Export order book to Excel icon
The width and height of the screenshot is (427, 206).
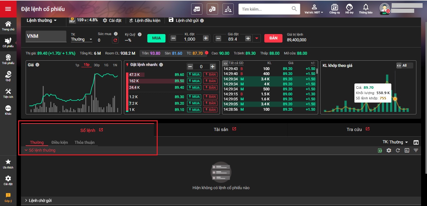[380, 150]
